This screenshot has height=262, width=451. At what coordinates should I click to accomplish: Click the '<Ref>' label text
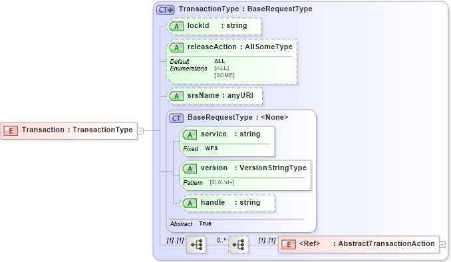[309, 243]
